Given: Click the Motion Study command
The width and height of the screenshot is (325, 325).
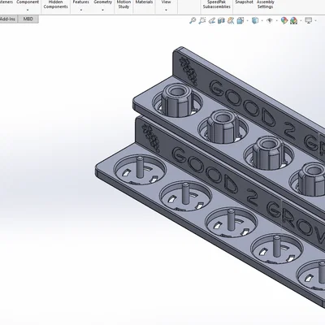Looking at the screenshot, I should (123, 4).
